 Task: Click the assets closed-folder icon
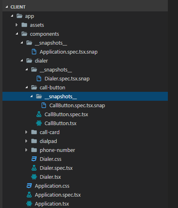point(24,25)
